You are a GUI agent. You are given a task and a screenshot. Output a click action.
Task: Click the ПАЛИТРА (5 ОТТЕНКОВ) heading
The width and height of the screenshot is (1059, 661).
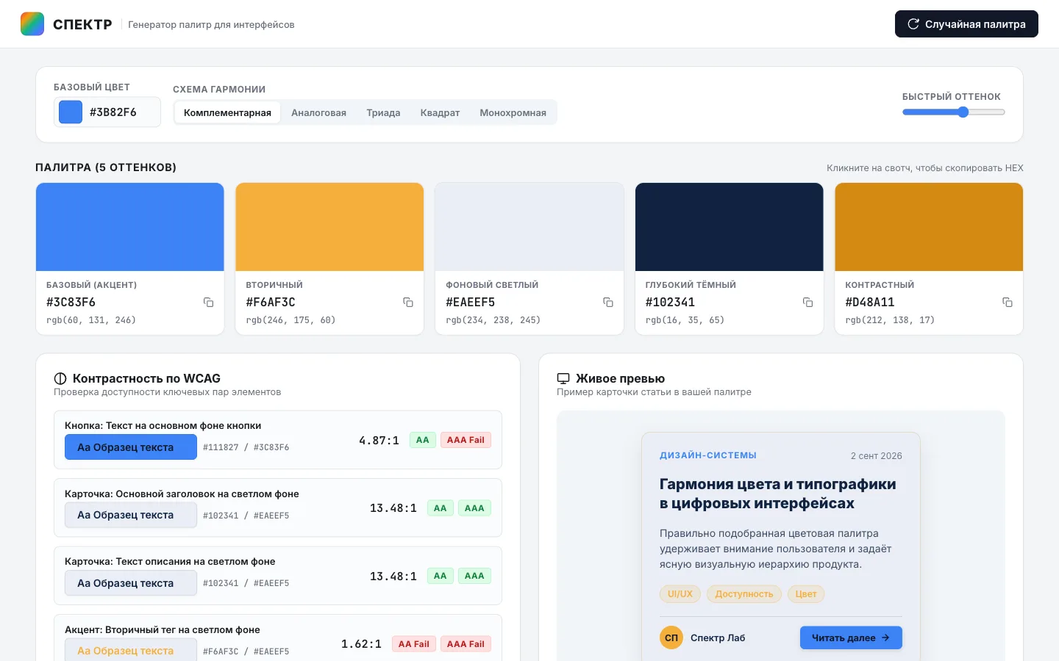106,167
